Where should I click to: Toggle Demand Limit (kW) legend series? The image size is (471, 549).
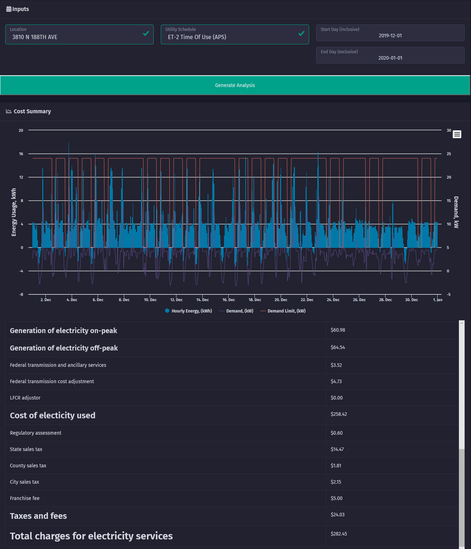pyautogui.click(x=283, y=311)
